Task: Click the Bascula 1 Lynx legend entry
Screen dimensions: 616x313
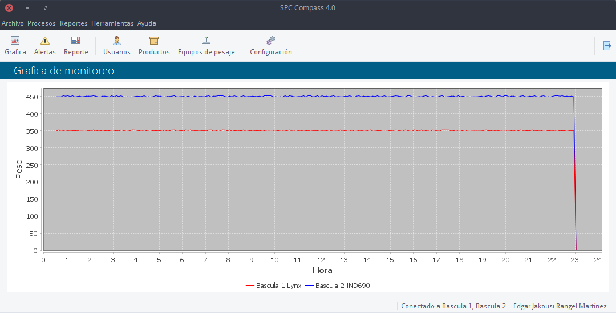Action: pyautogui.click(x=273, y=286)
